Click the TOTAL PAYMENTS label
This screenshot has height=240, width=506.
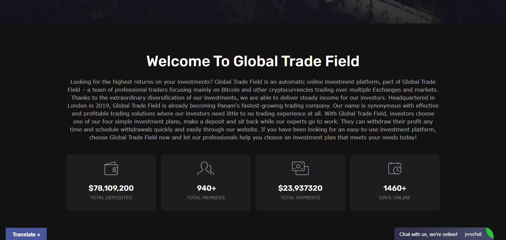300,198
